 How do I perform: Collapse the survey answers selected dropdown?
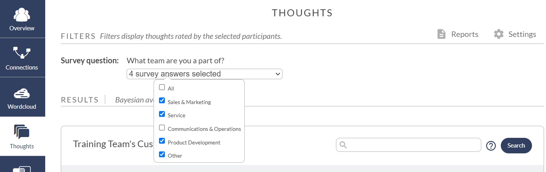coord(205,74)
